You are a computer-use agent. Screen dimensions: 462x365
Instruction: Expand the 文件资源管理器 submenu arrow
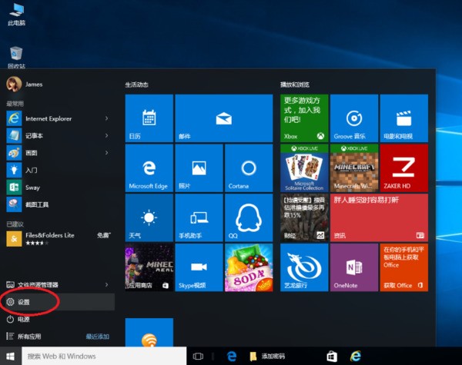click(106, 285)
